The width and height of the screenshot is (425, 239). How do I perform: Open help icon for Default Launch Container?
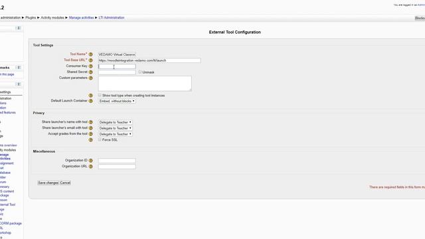click(91, 101)
